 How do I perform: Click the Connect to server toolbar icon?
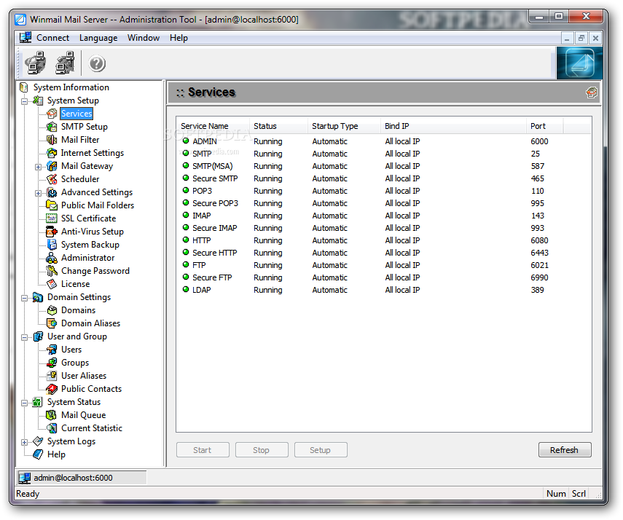coord(36,63)
